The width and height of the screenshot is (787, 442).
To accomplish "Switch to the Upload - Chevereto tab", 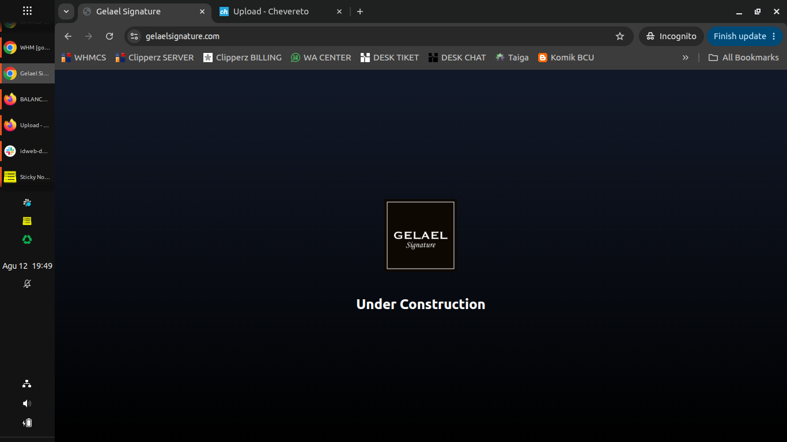I will tap(281, 12).
